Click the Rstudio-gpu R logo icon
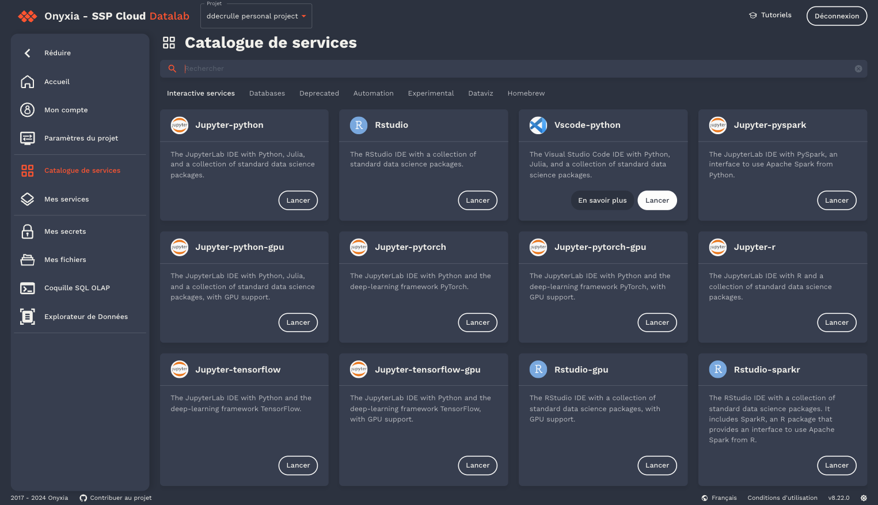This screenshot has width=878, height=505. (x=538, y=370)
